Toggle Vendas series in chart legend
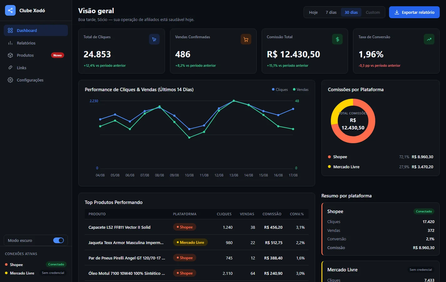The image size is (446, 282). pos(301,90)
